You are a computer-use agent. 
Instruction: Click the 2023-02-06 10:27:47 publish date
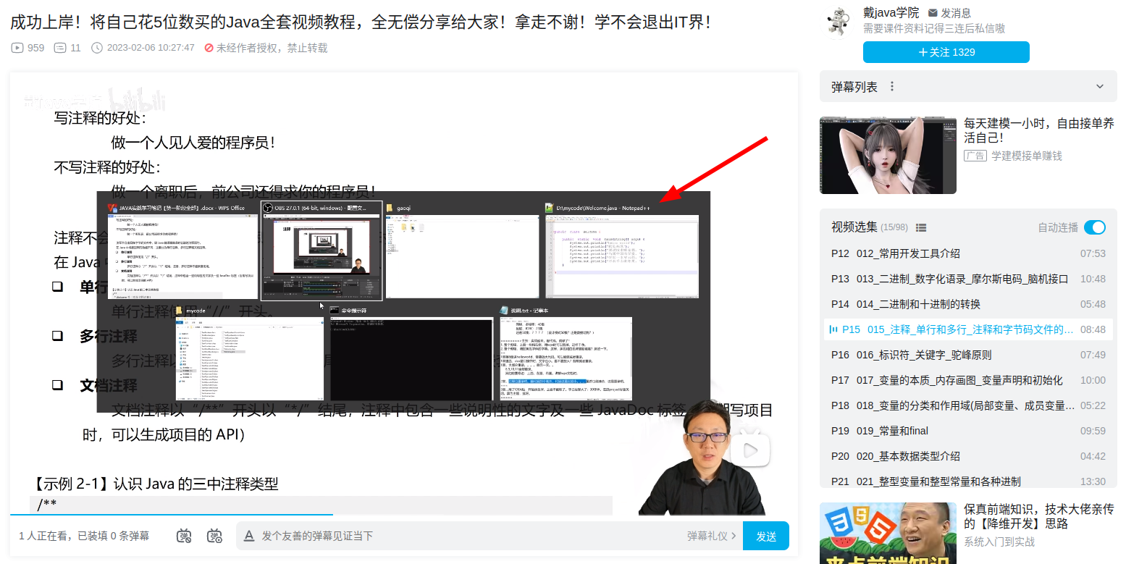pyautogui.click(x=151, y=48)
